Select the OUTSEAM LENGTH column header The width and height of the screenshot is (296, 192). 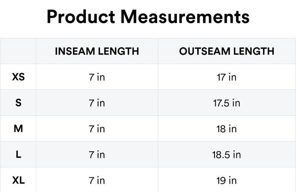pyautogui.click(x=226, y=51)
